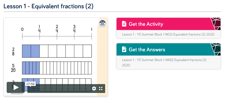Open the ANS2 Equivalent fractions answers file link
The width and height of the screenshot is (225, 101).
tap(164, 62)
